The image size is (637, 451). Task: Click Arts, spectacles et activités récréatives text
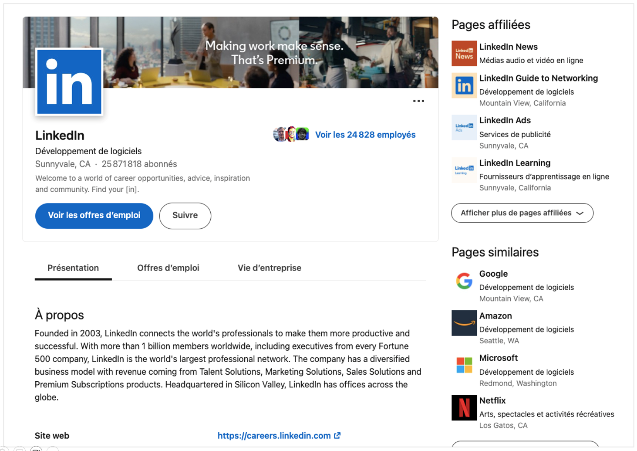point(546,414)
